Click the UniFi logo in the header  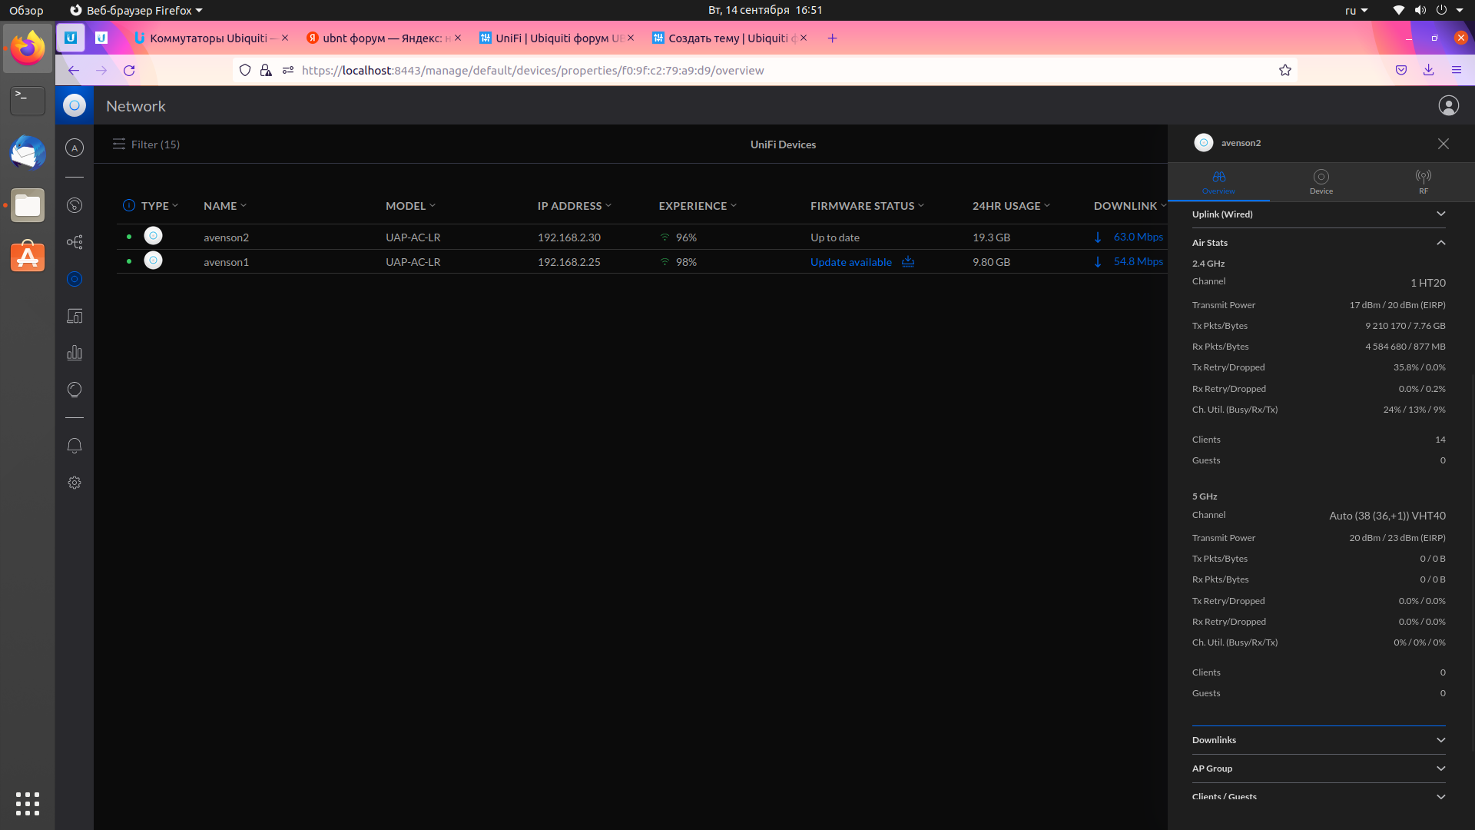coord(75,105)
